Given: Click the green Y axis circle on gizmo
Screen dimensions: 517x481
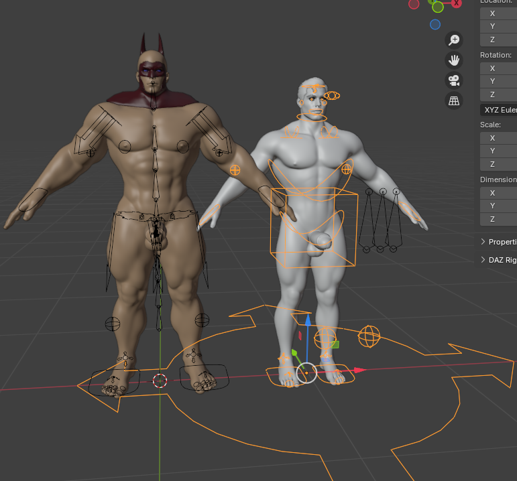Looking at the screenshot, I should [x=438, y=7].
